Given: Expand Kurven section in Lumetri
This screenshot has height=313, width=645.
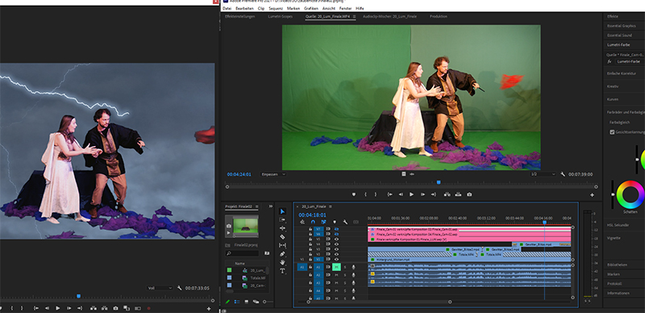Looking at the screenshot, I should point(613,99).
